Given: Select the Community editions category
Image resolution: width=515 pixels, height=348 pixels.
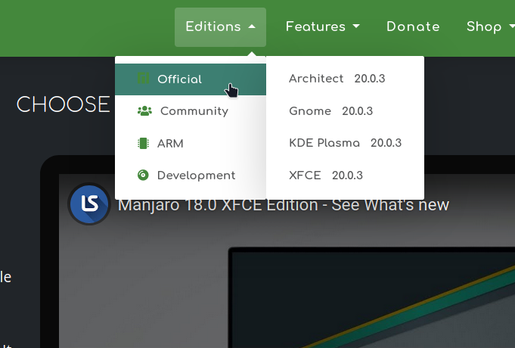Looking at the screenshot, I should [x=191, y=111].
